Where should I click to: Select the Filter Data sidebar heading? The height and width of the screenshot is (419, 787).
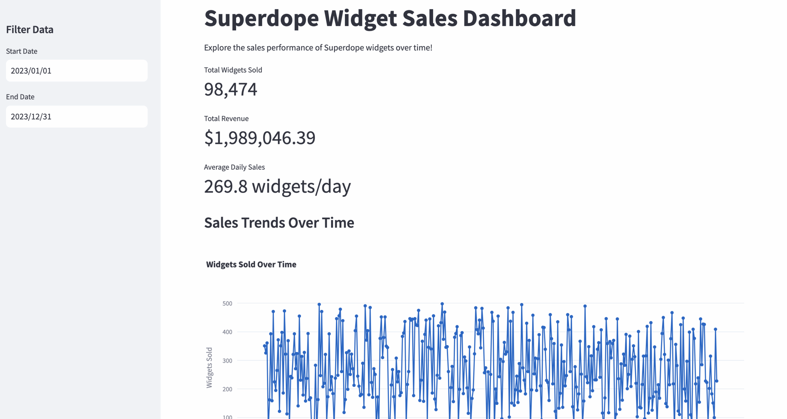click(30, 30)
